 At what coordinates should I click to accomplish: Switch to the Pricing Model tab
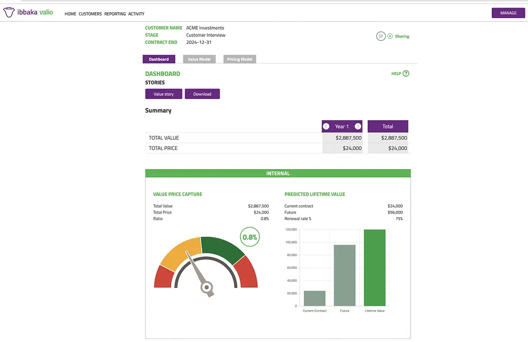tap(240, 59)
